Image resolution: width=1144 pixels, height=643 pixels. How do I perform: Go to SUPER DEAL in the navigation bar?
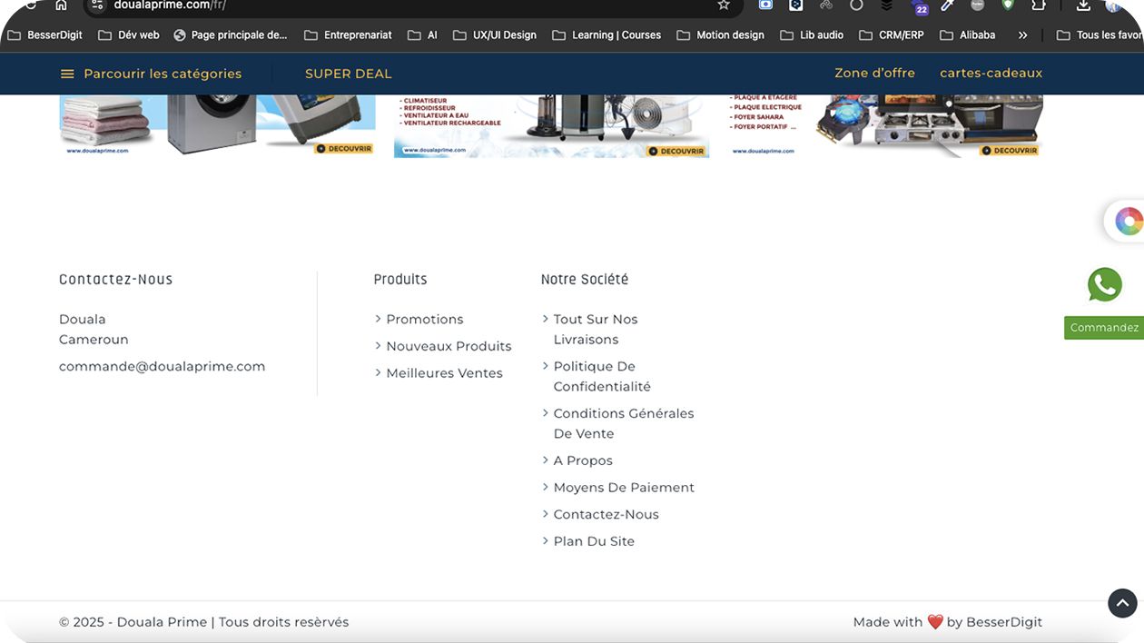coord(349,74)
